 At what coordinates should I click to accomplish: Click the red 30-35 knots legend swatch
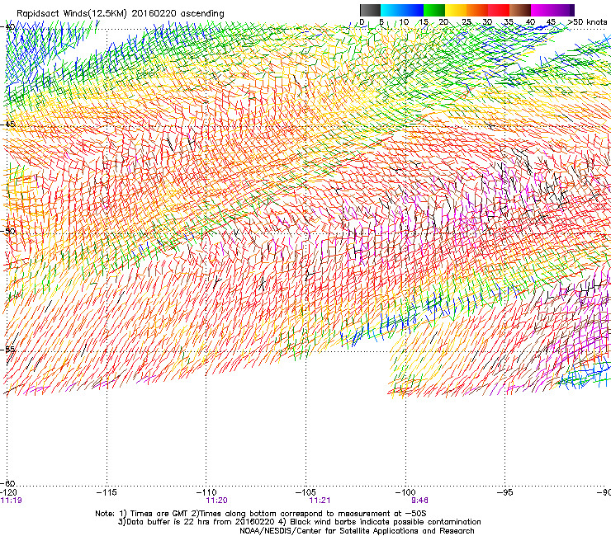click(499, 10)
